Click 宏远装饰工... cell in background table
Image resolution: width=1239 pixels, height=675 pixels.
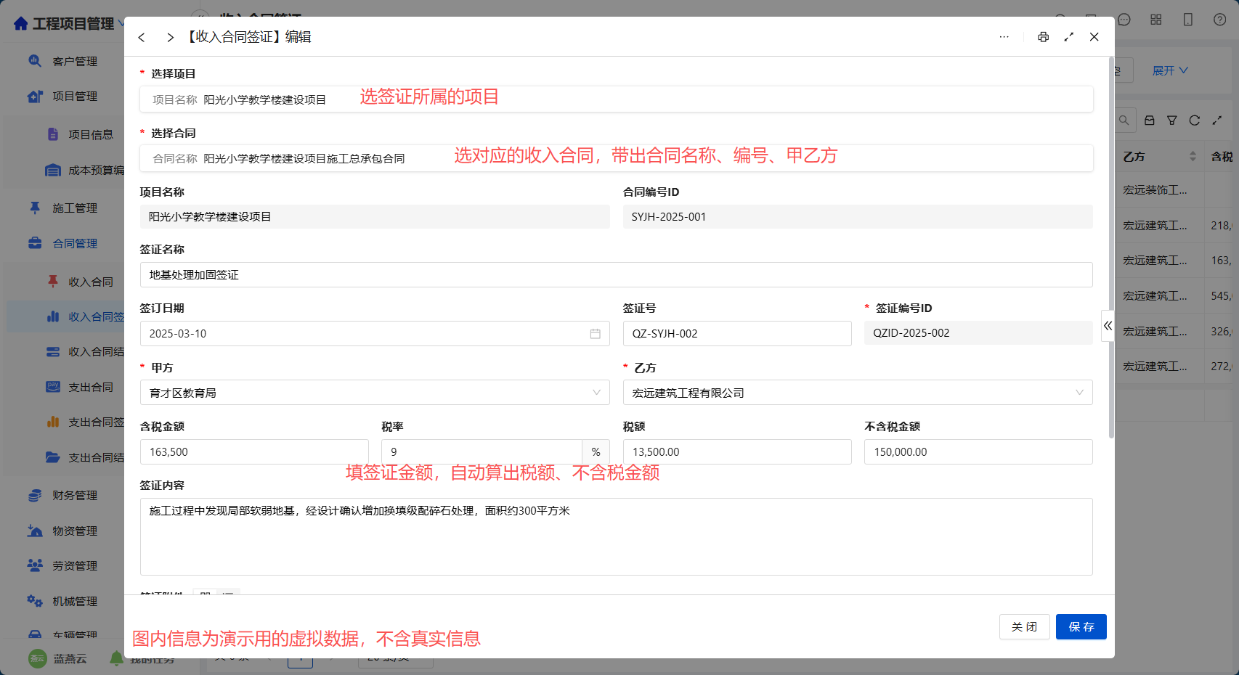click(x=1155, y=190)
